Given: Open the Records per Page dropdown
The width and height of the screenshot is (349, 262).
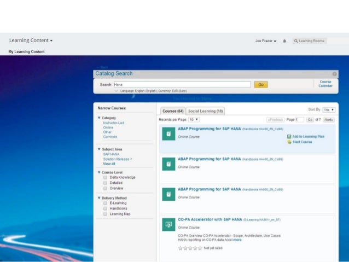Looking at the screenshot, I should (x=194, y=120).
